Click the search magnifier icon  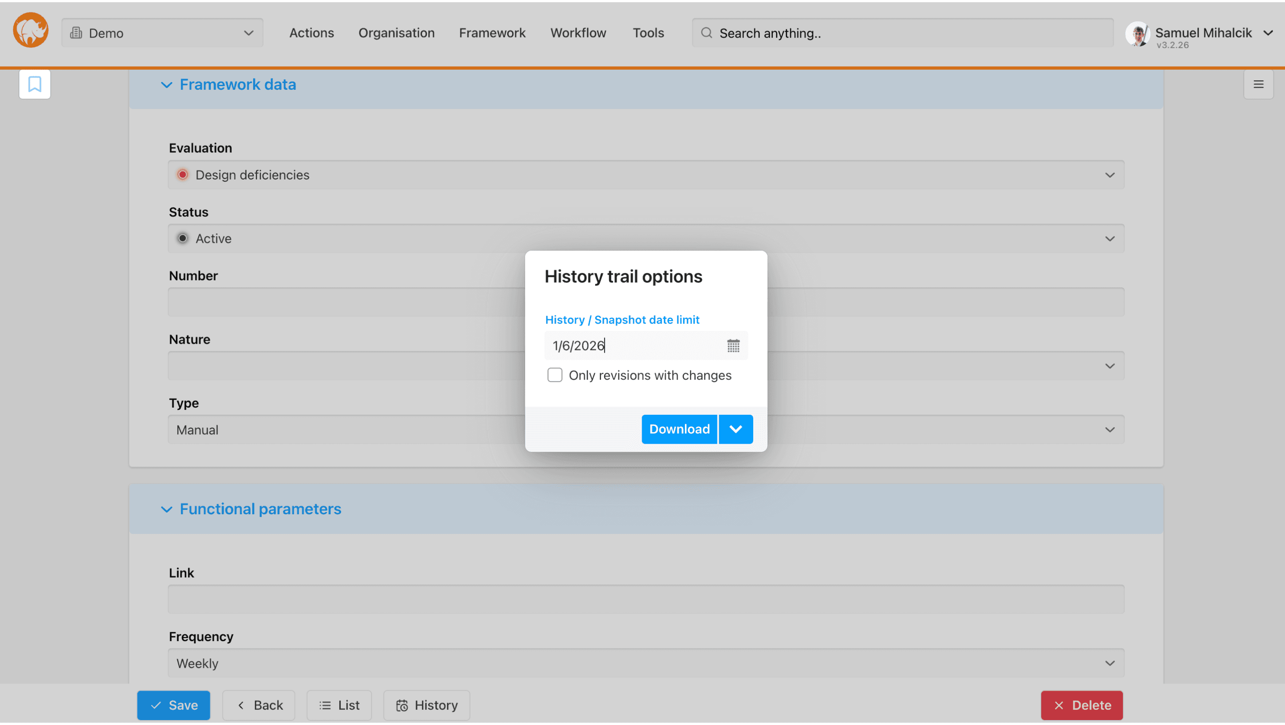(x=706, y=33)
